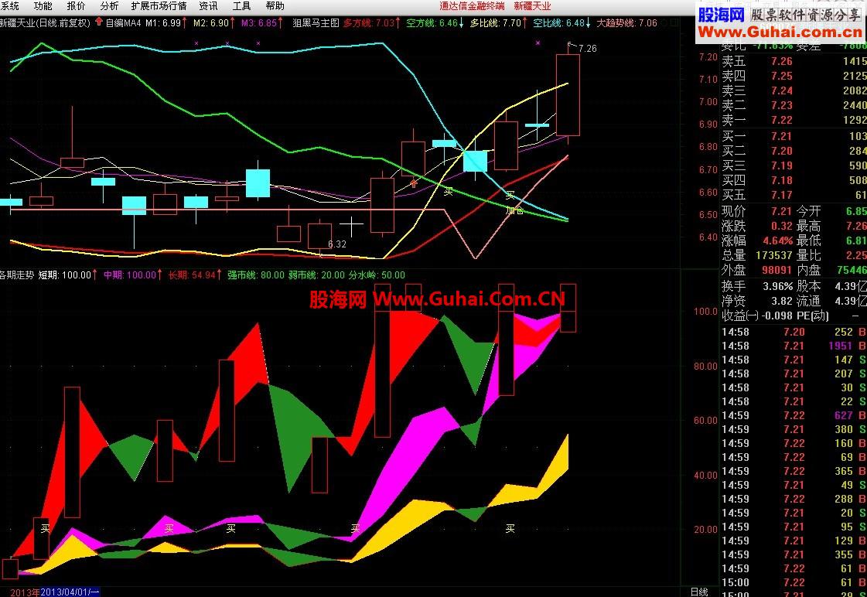867x597 pixels.
Task: Click the 外盘 98091 value
Action: point(777,271)
